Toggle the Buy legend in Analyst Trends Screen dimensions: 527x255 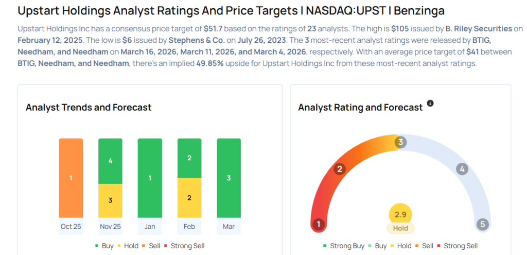(x=104, y=246)
